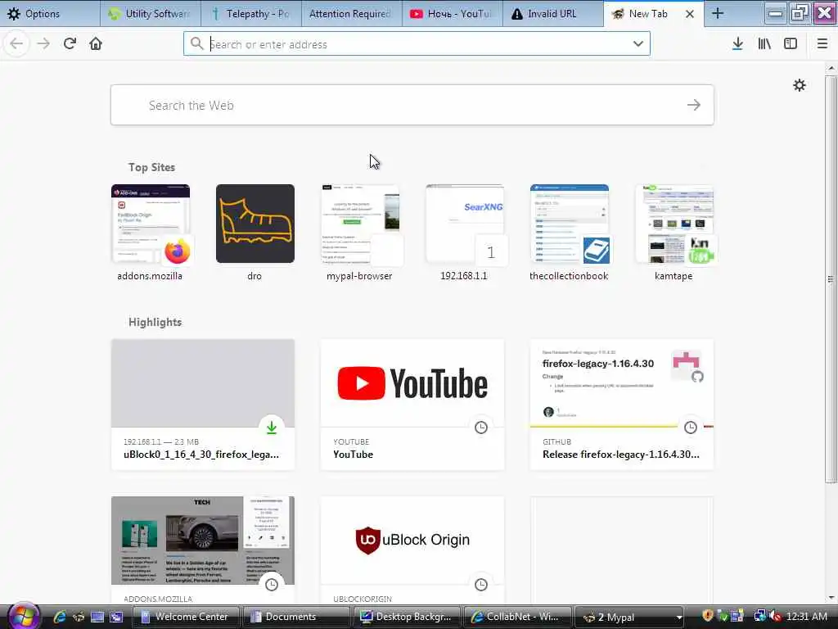Image resolution: width=838 pixels, height=629 pixels.
Task: Open Welcome Center from taskbar
Action: coord(186,617)
